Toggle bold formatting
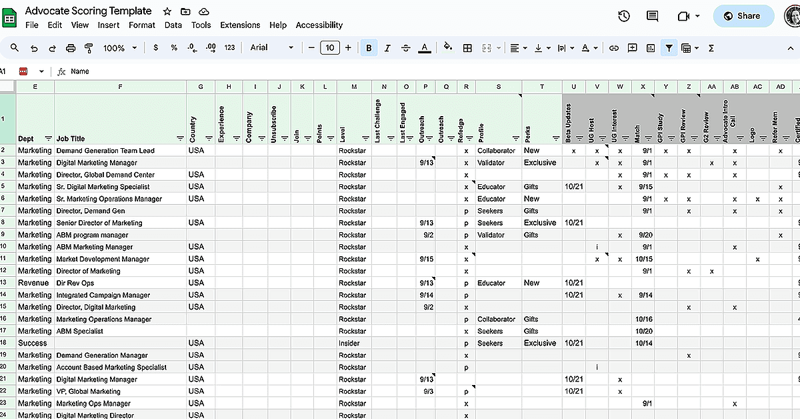The image size is (800, 419). tap(369, 48)
